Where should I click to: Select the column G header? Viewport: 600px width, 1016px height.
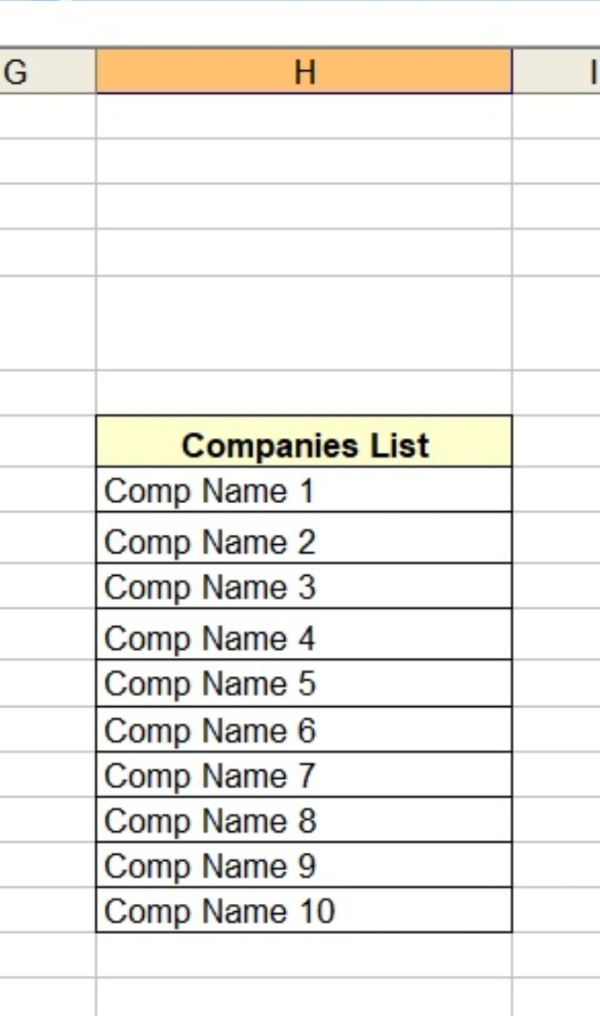[x=47, y=71]
